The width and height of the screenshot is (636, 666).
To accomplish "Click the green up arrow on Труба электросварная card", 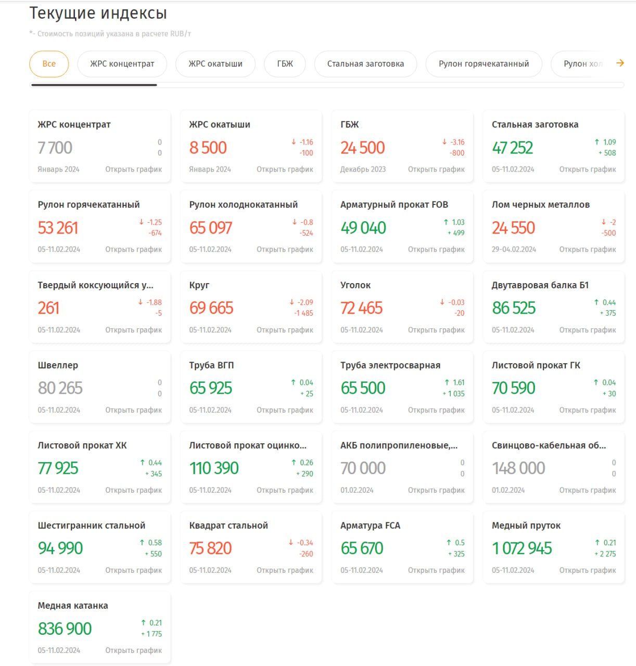I will [447, 382].
